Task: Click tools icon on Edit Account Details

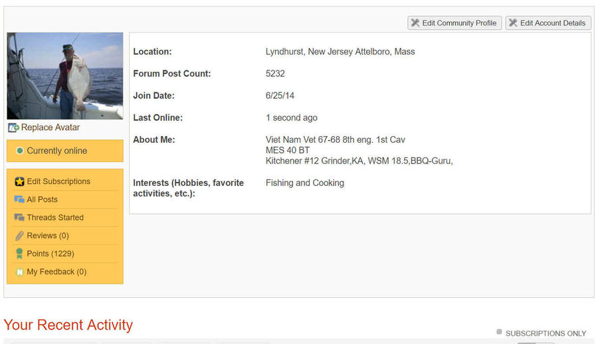Action: click(513, 23)
